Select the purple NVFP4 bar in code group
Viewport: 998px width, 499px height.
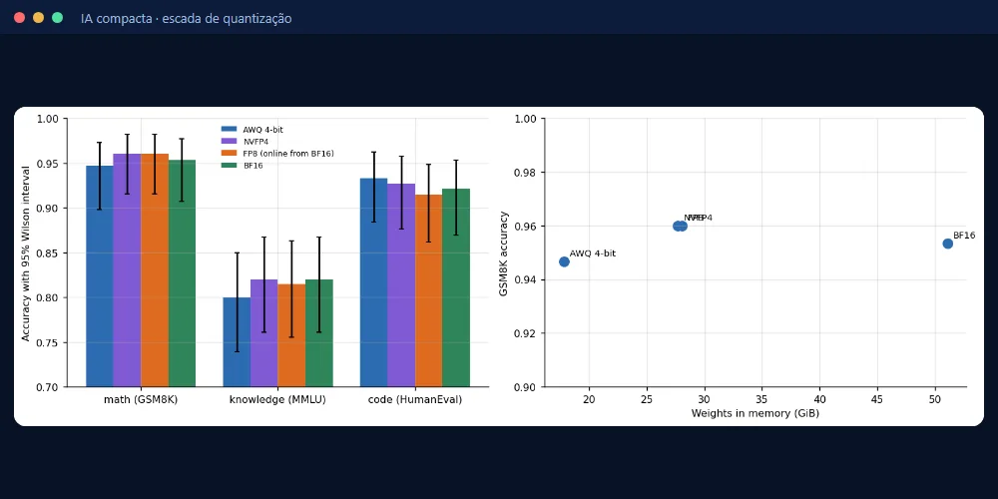(401, 285)
